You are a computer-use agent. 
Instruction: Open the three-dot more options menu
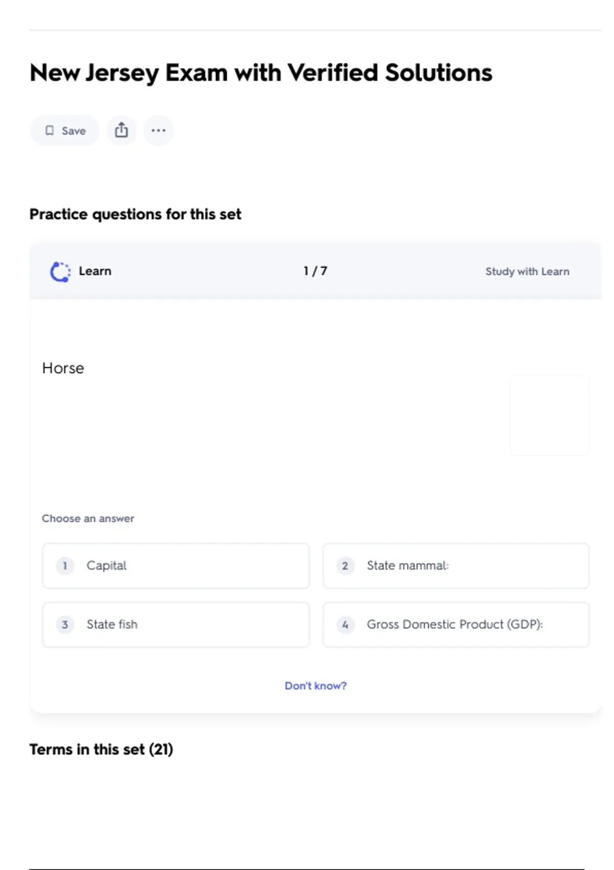[158, 130]
